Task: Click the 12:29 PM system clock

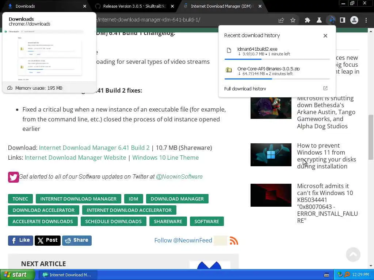Action: pyautogui.click(x=360, y=275)
